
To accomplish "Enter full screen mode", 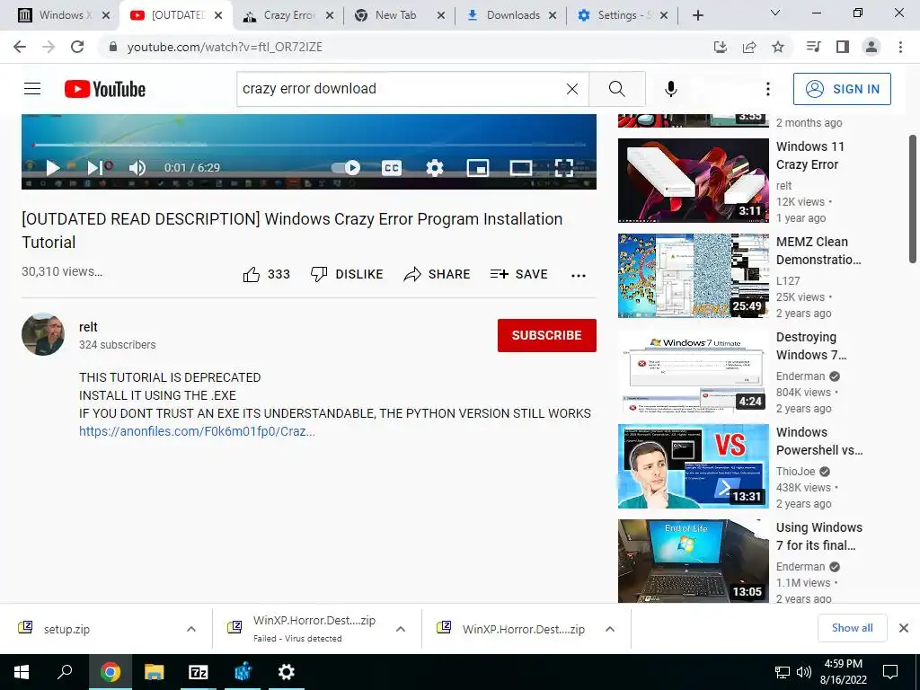I will (564, 168).
